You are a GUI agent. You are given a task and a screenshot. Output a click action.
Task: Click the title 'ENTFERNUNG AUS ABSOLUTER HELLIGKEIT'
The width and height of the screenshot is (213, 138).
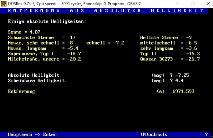coord(106,10)
